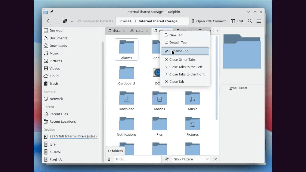
Task: Close the 'sha...' tab
Action: point(124,31)
